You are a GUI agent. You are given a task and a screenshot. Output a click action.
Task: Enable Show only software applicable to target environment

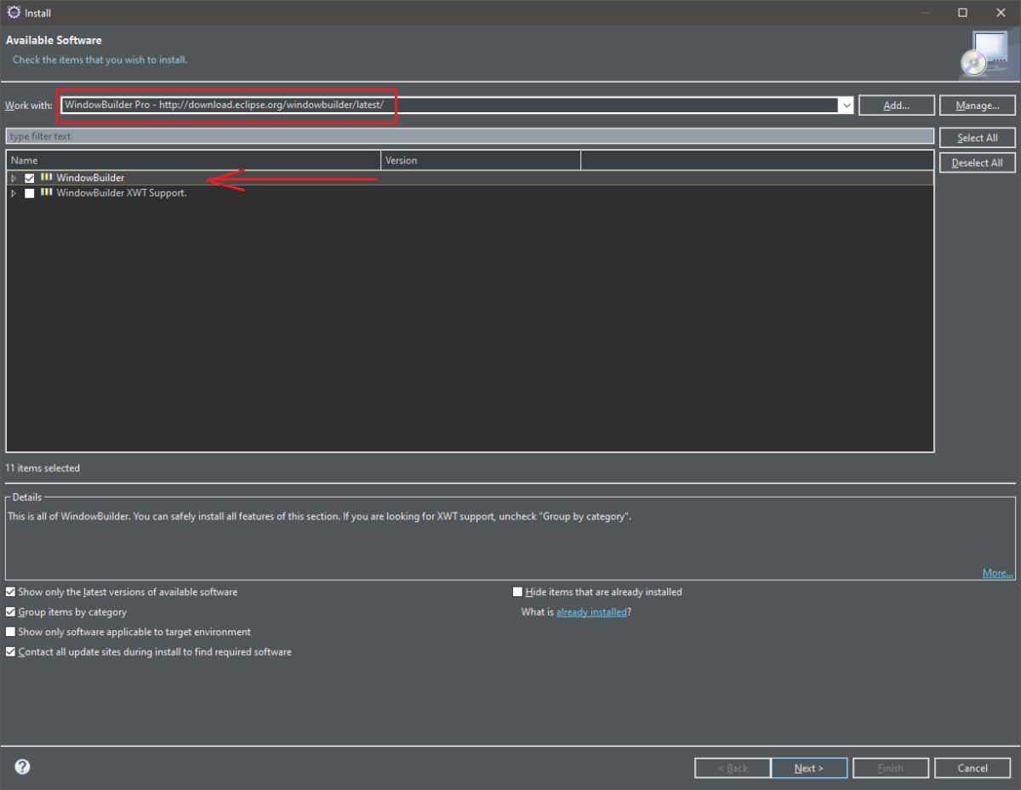10,632
